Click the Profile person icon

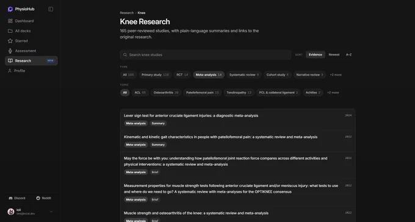(10, 71)
